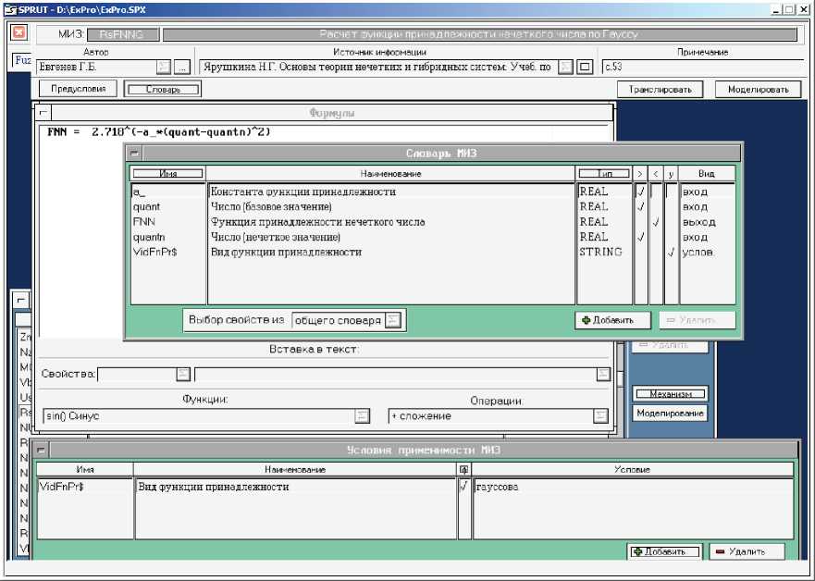
Task: Click 'VidFnPr$' in Условия применимости table
Action: tap(62, 487)
